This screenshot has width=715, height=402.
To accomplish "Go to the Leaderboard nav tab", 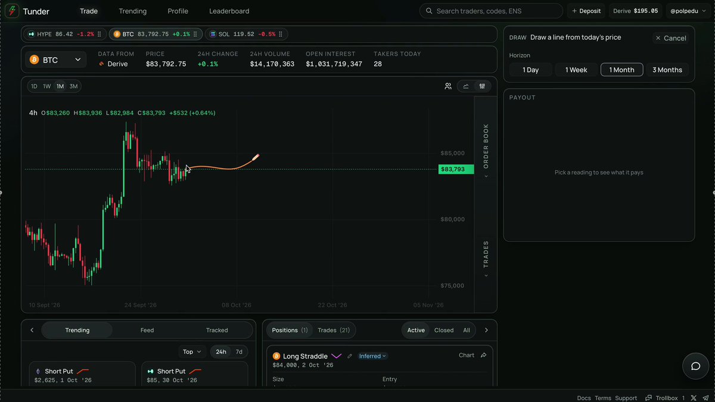I will 229,11.
